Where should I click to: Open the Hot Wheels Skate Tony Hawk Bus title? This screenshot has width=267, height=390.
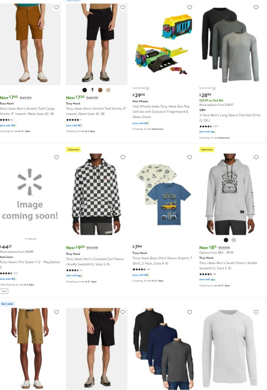pos(161,111)
